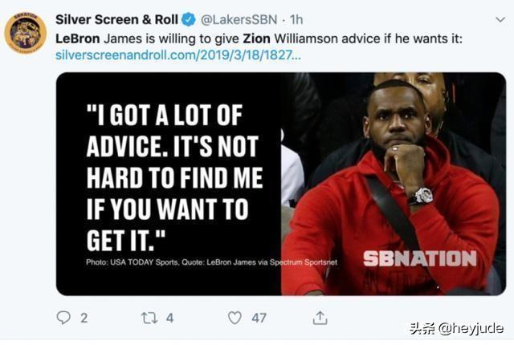Open the silverscreenandroll.com article link
The height and width of the screenshot is (345, 514).
coord(178,55)
